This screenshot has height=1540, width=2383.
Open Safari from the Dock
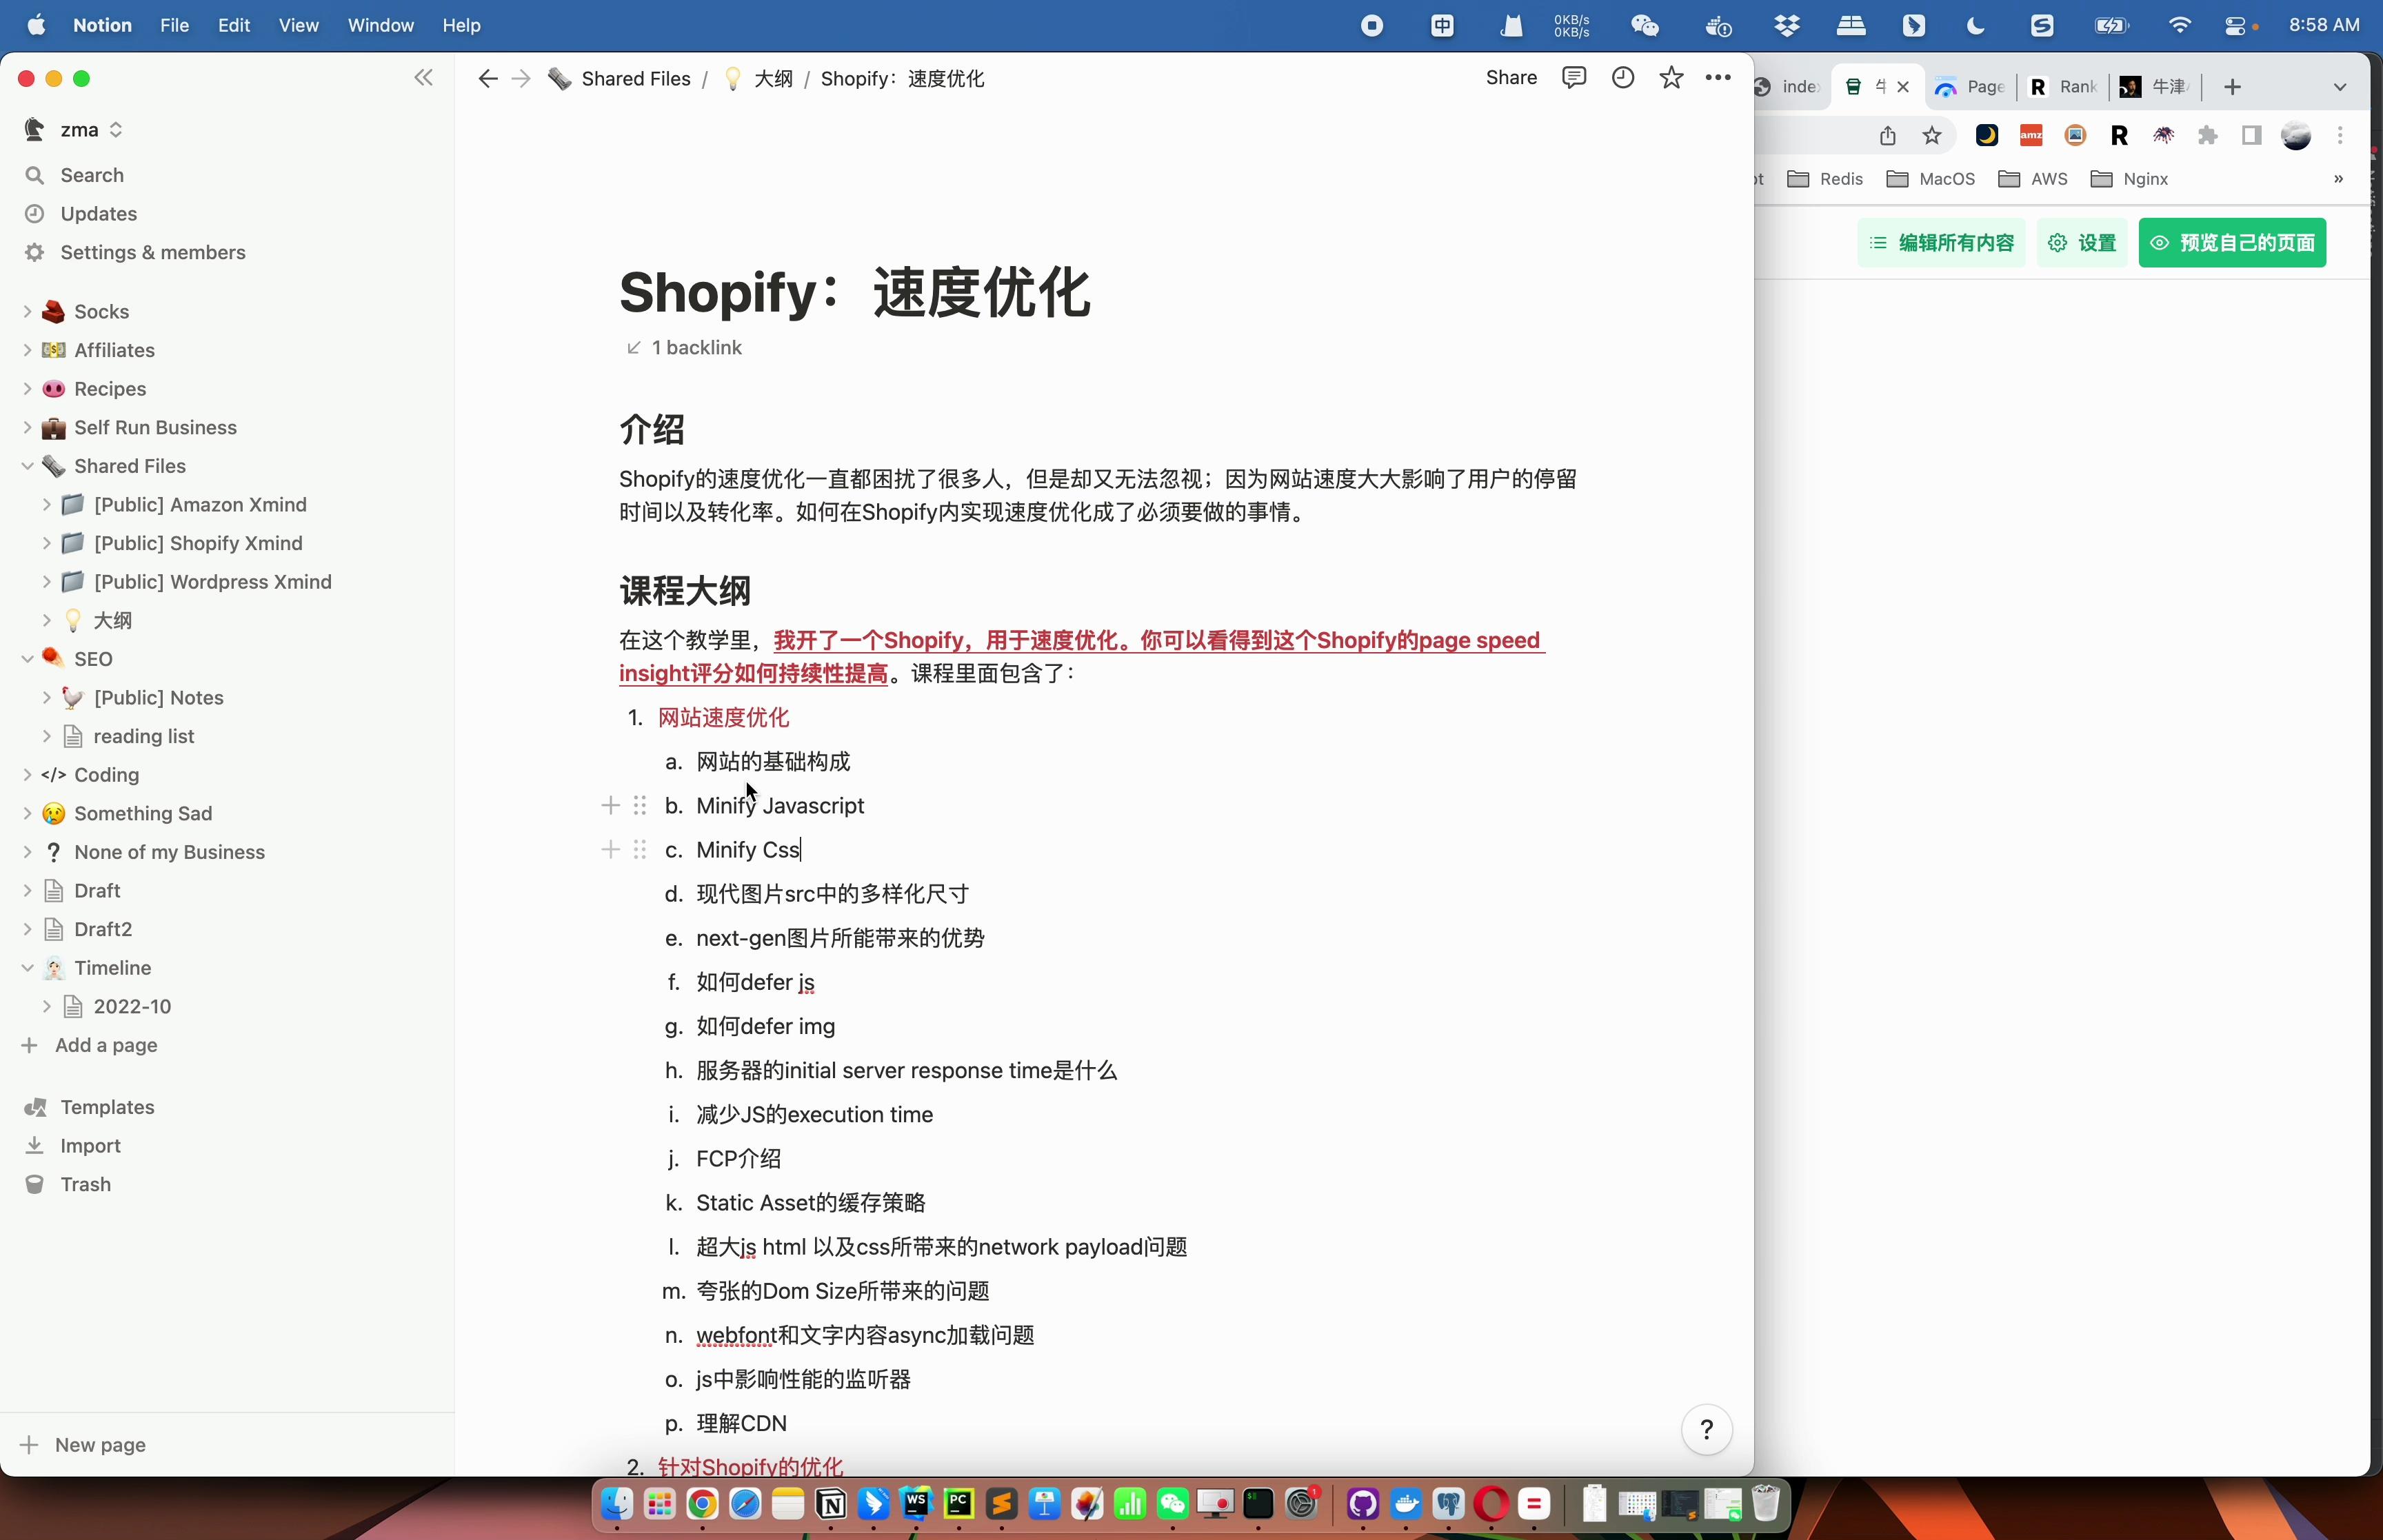click(745, 1504)
